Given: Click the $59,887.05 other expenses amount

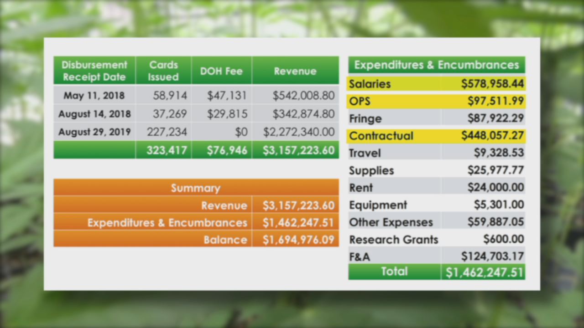Looking at the screenshot, I should click(495, 222).
